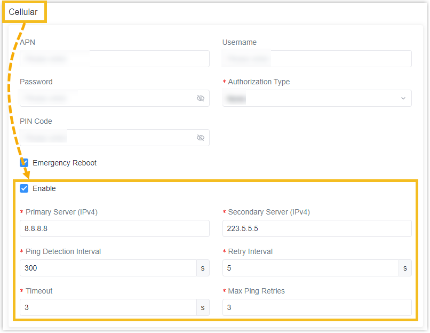Focus the Retry Interval input
Image resolution: width=430 pixels, height=333 pixels.
point(310,268)
